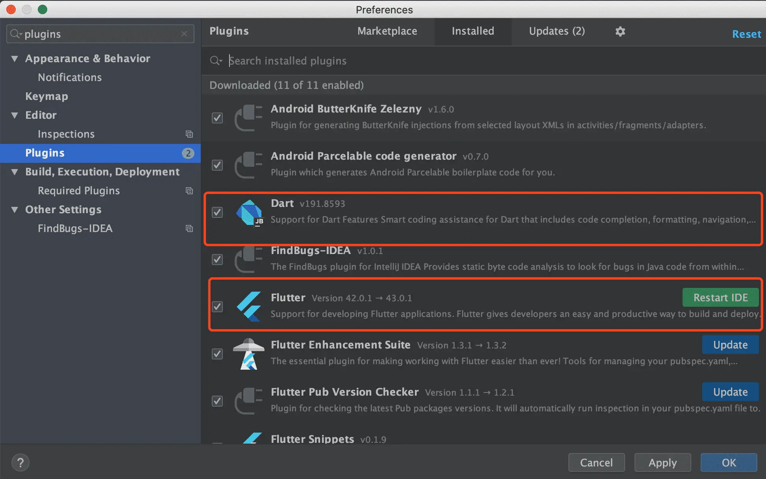Select the Installed tab
The image size is (766, 479).
pyautogui.click(x=473, y=31)
